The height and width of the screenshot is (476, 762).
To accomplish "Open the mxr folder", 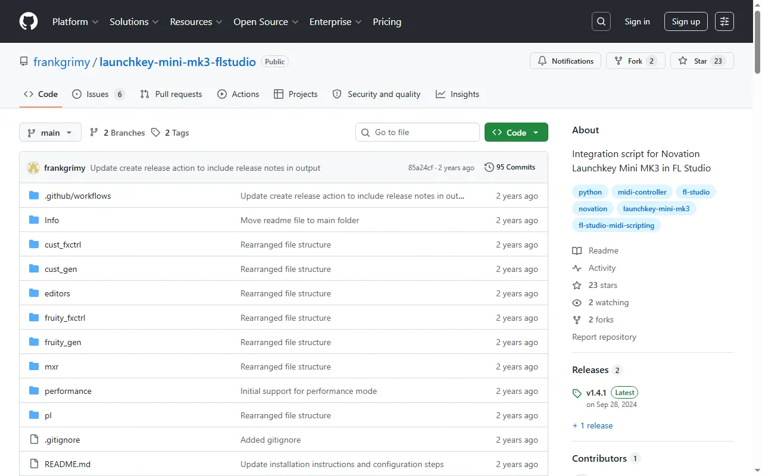I will 52,367.
